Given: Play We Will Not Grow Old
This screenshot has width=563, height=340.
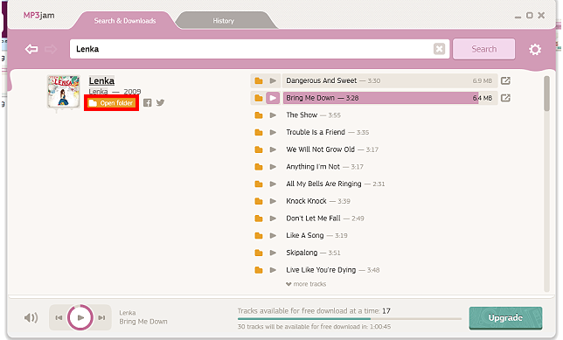Looking at the screenshot, I should point(273,149).
